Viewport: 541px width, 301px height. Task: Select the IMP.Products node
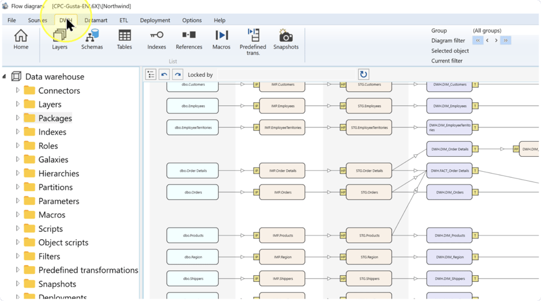click(x=283, y=236)
